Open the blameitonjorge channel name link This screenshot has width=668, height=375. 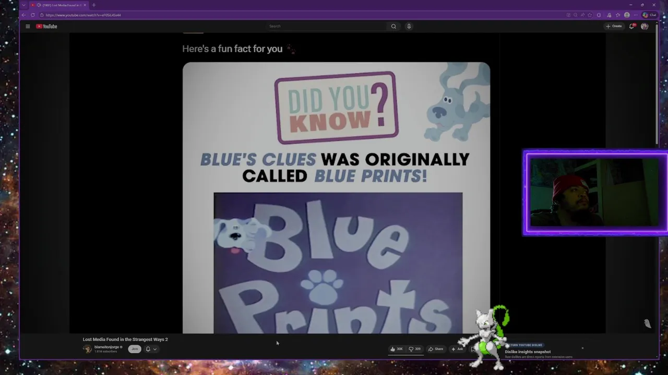coord(107,347)
